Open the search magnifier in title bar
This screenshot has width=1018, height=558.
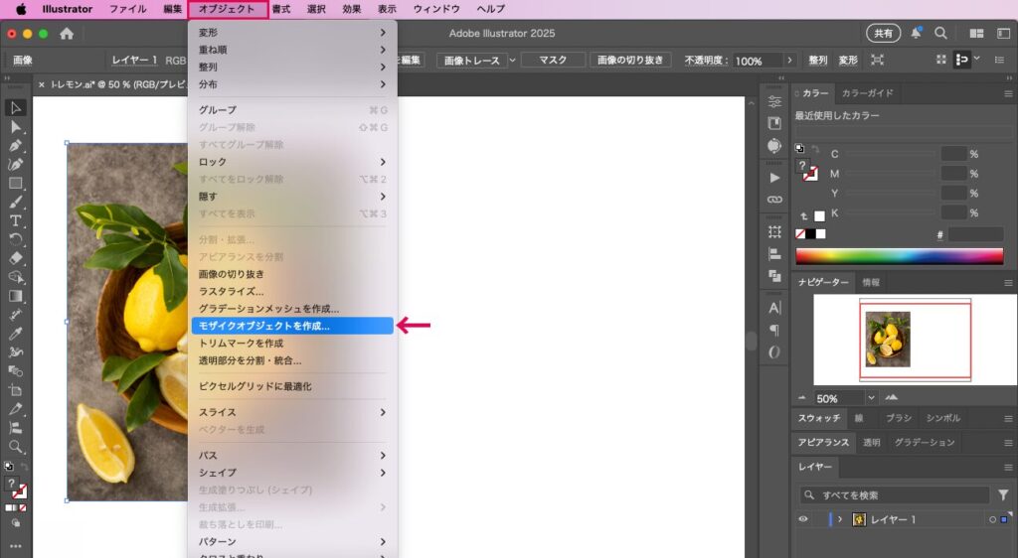click(940, 33)
